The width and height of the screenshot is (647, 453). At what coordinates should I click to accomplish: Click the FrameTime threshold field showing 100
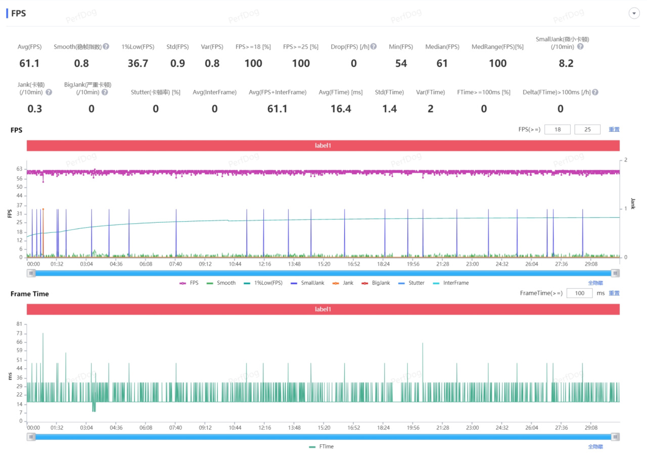579,293
